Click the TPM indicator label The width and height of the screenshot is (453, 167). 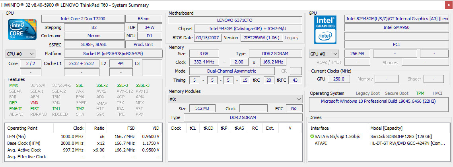(420, 93)
